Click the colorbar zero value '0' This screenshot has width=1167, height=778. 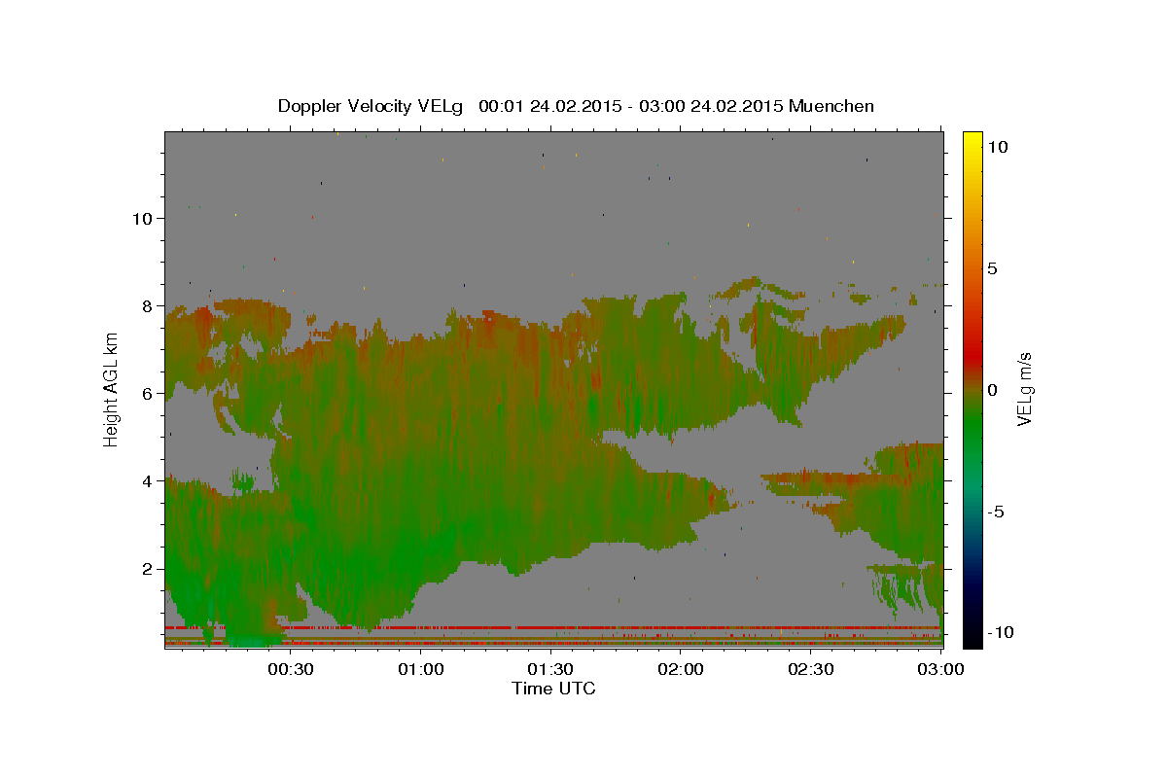992,390
